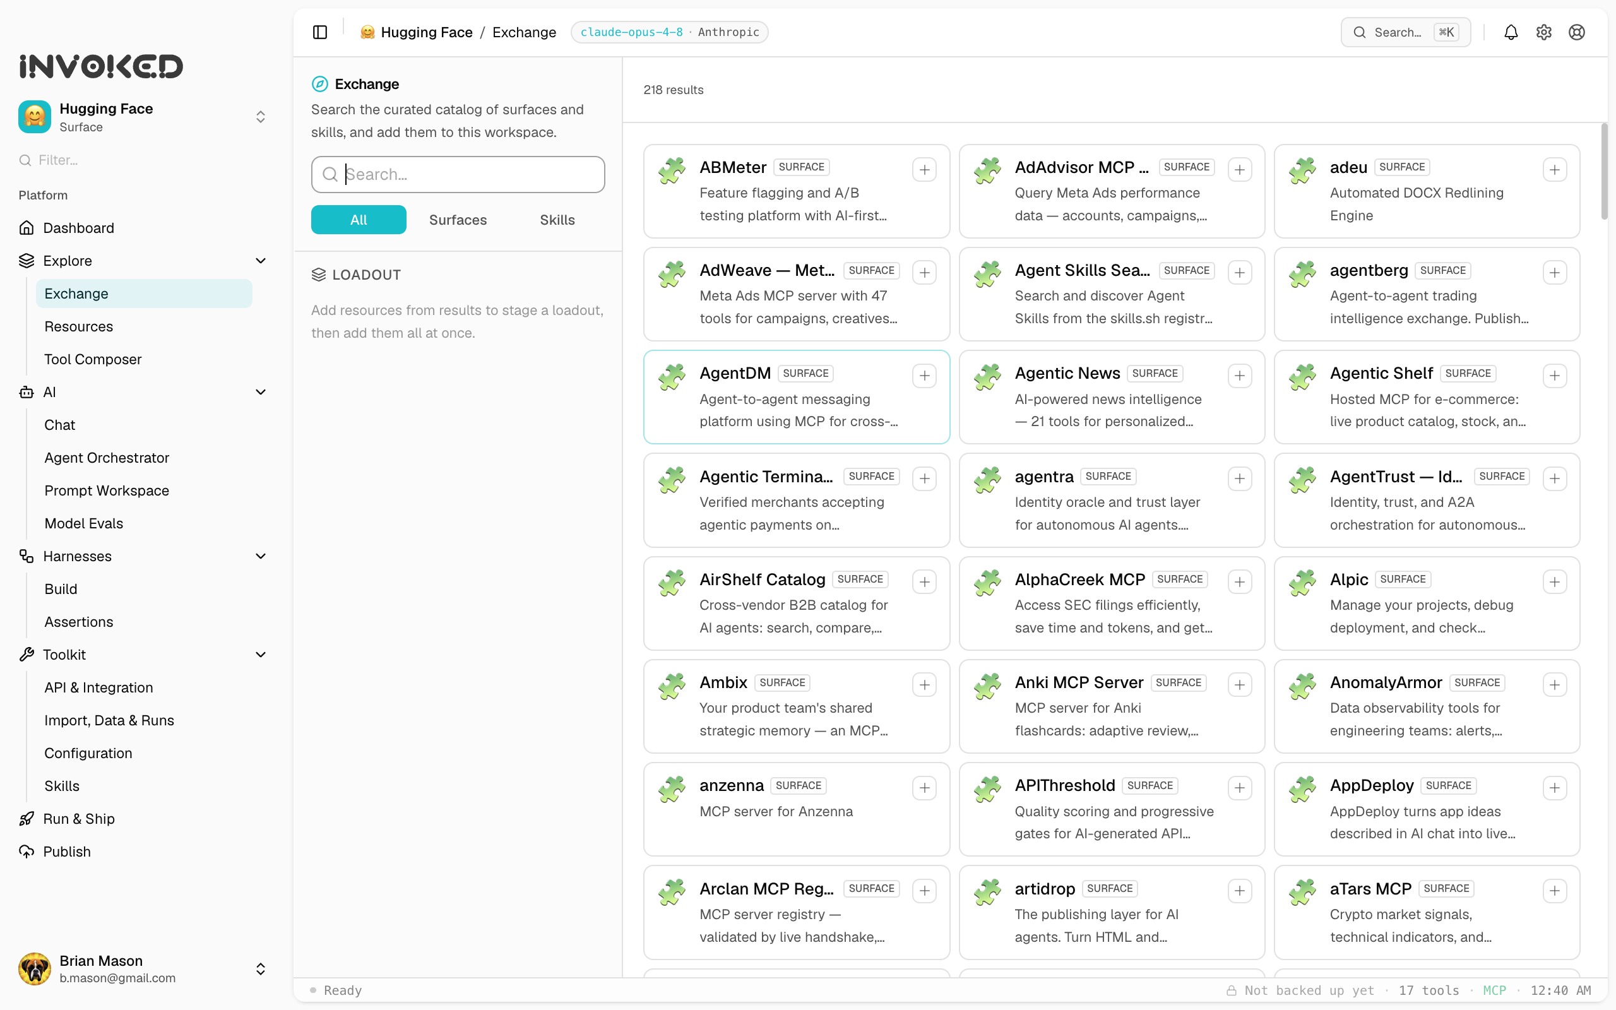Collapse the Explore section
1616x1010 pixels.
(x=261, y=261)
